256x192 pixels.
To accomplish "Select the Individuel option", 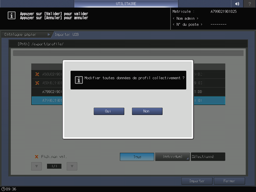I will point(172,157).
